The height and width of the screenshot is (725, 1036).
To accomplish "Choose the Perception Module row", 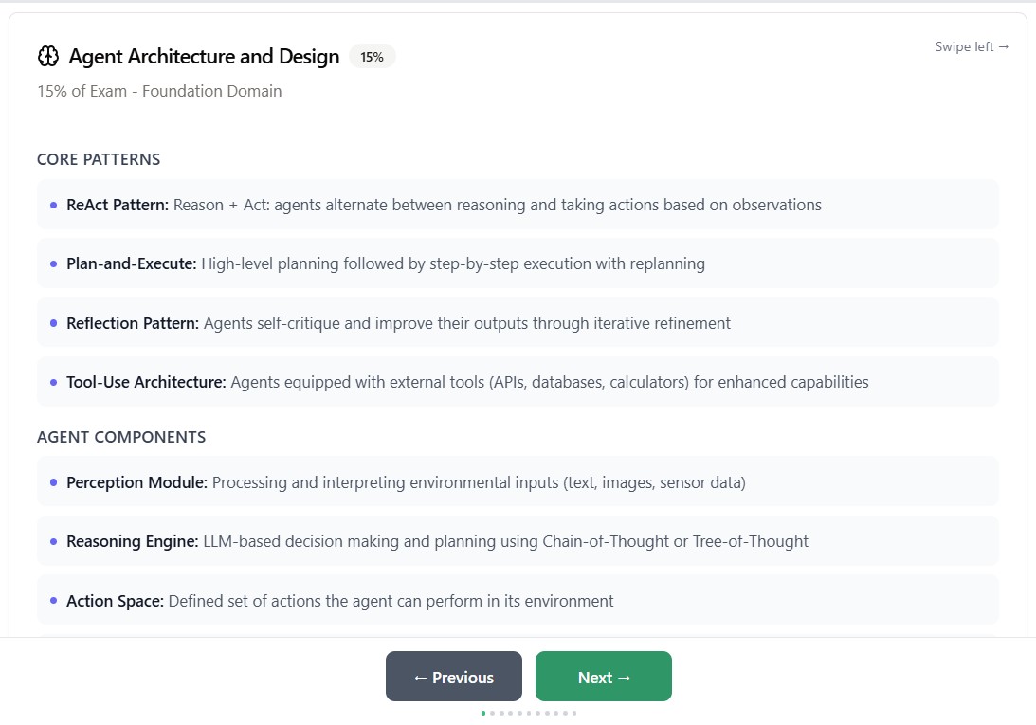I will coord(518,482).
